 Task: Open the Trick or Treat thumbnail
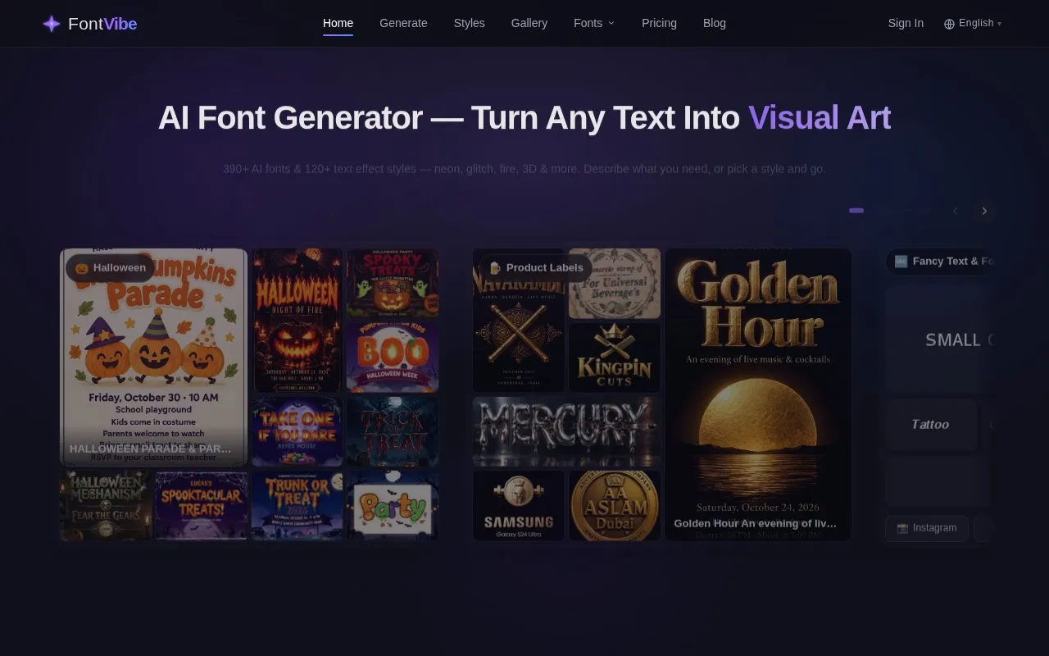pyautogui.click(x=393, y=431)
